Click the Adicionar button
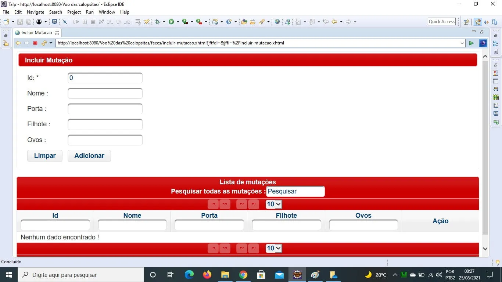The image size is (502, 282). [89, 156]
